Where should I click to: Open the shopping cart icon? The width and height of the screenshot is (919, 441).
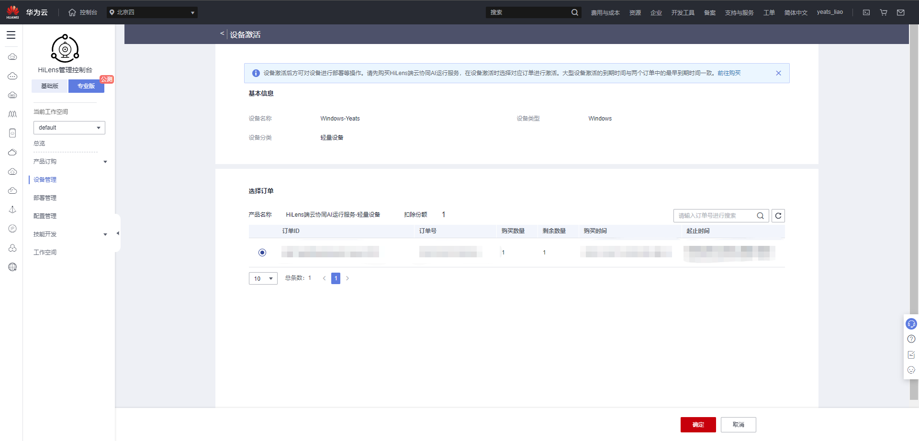884,12
